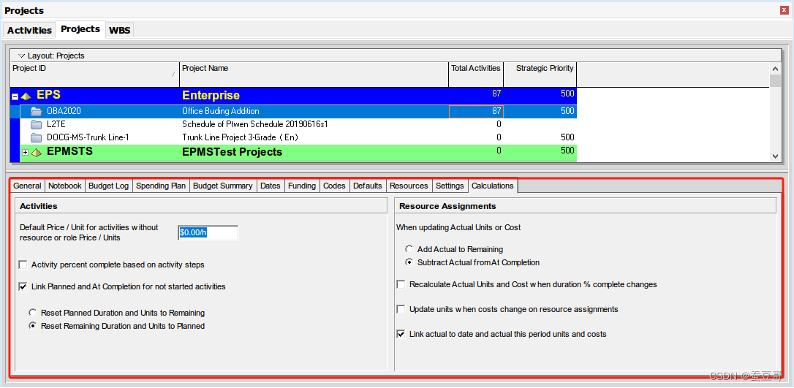Select the Projects tab at top
The width and height of the screenshot is (794, 388).
tap(80, 29)
